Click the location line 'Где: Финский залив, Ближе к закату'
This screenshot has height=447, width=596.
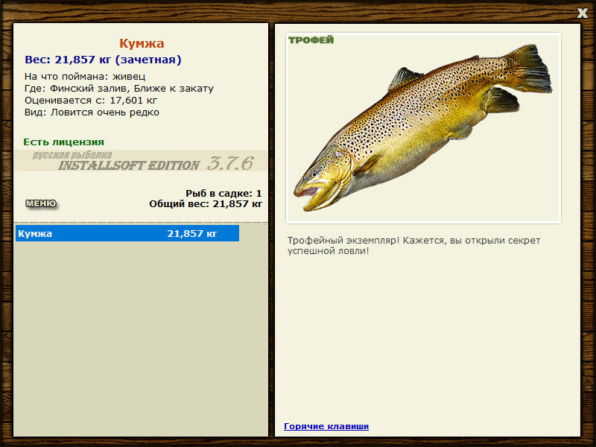(x=119, y=89)
